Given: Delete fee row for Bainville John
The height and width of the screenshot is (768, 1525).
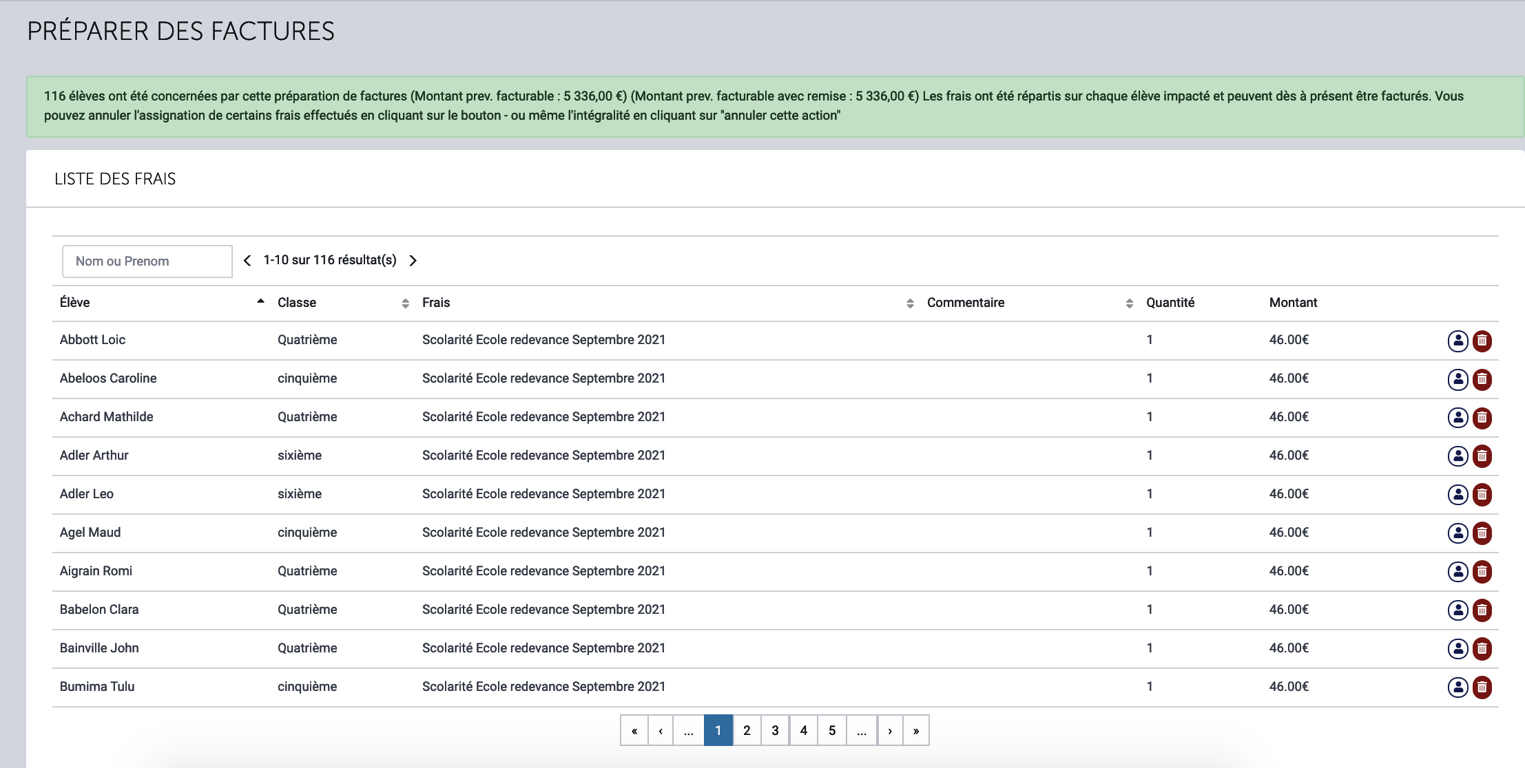Looking at the screenshot, I should [x=1482, y=649].
